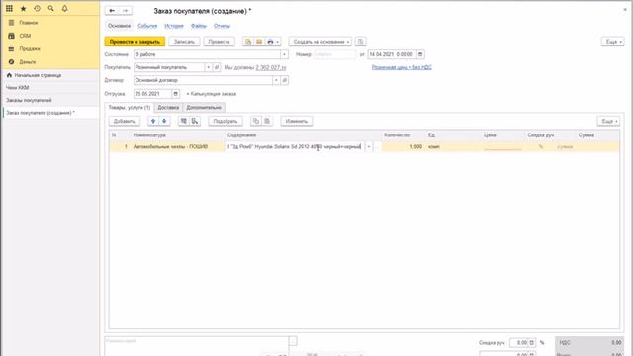Image resolution: width=633 pixels, height=356 pixels.
Task: Expand the Содержание cell dropdown arrow
Action: tap(369, 147)
